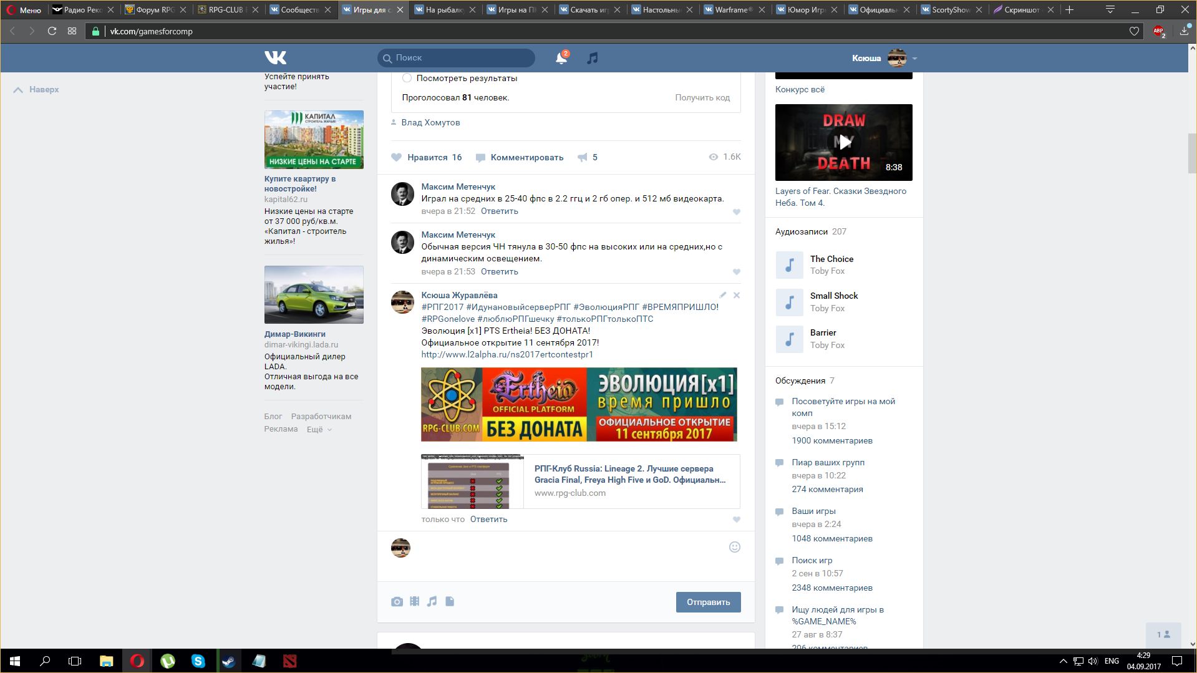This screenshot has width=1197, height=673.
Task: Open the Получить код link
Action: coord(702,97)
